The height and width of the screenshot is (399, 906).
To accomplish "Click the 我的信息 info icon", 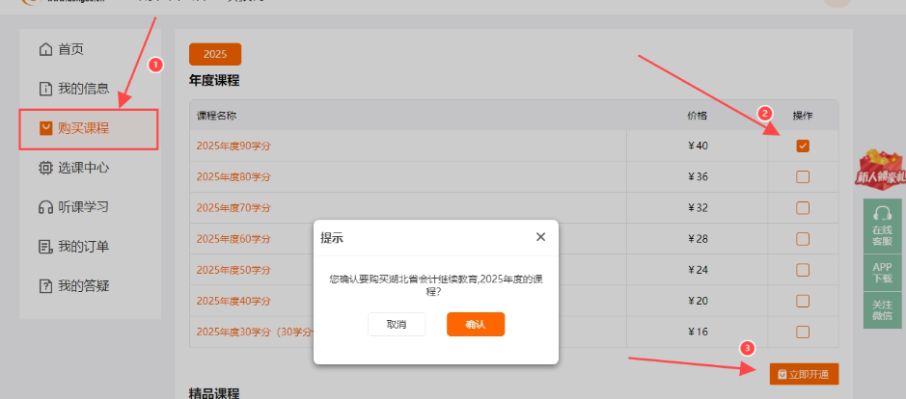I will click(x=44, y=89).
